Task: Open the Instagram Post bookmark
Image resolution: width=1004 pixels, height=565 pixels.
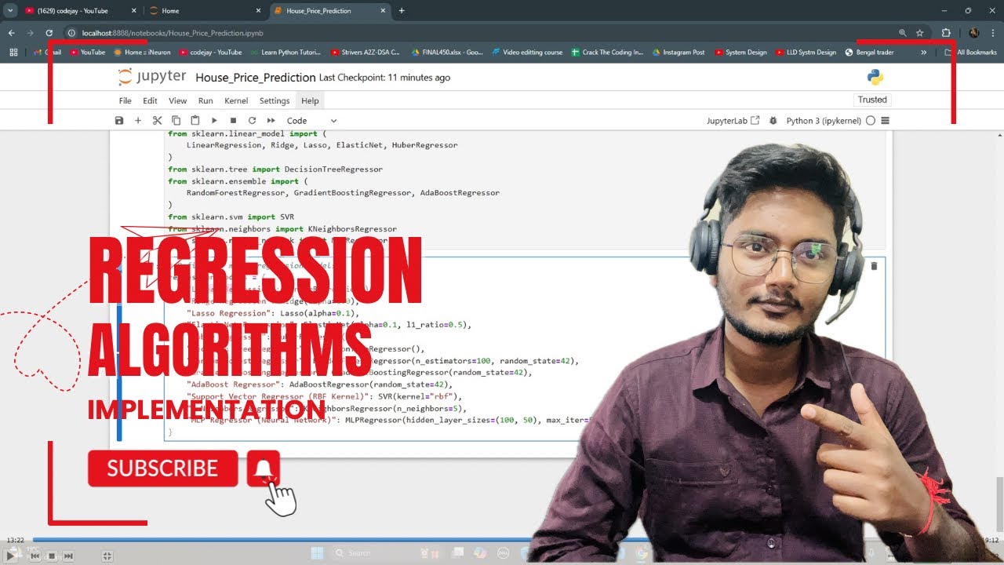Action: click(x=678, y=53)
